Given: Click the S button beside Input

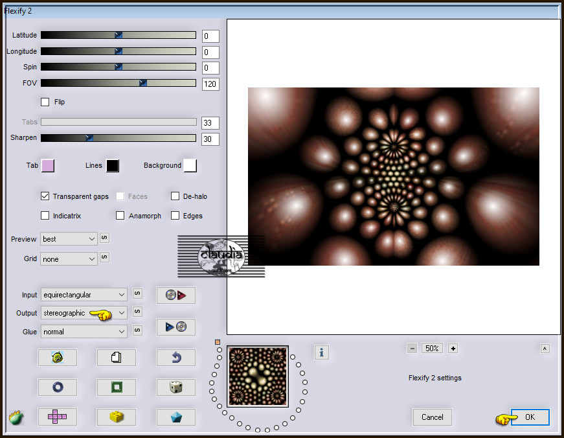Looking at the screenshot, I should point(137,294).
